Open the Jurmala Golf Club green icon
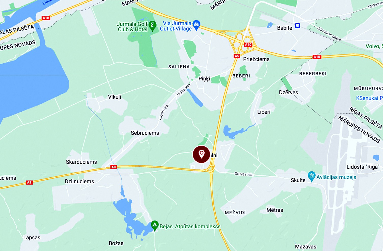This screenshot has height=251, width=383. [152, 26]
